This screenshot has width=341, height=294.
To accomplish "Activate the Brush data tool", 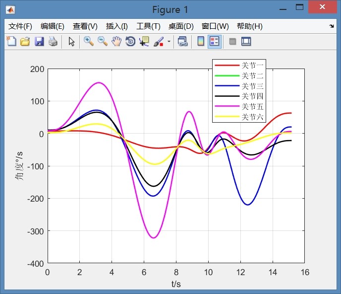I will click(x=158, y=41).
